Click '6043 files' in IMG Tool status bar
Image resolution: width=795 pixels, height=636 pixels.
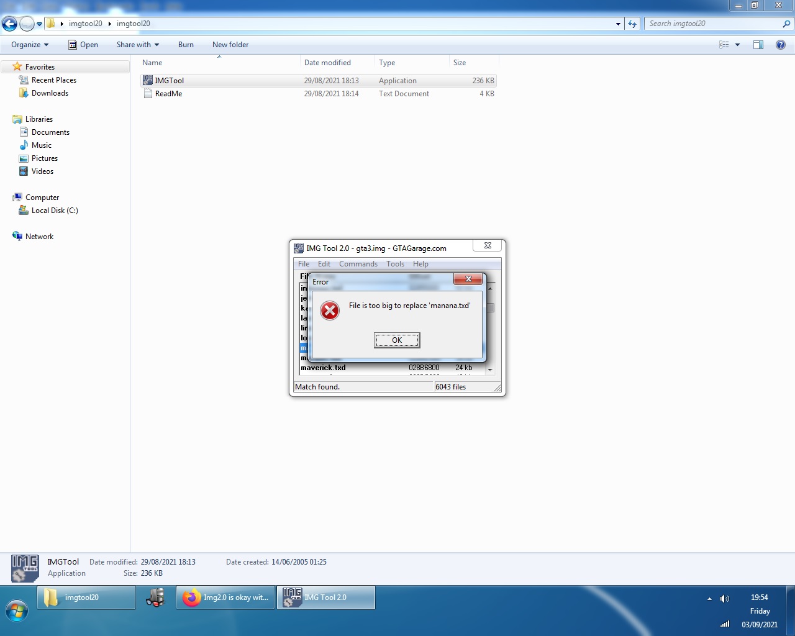[451, 387]
